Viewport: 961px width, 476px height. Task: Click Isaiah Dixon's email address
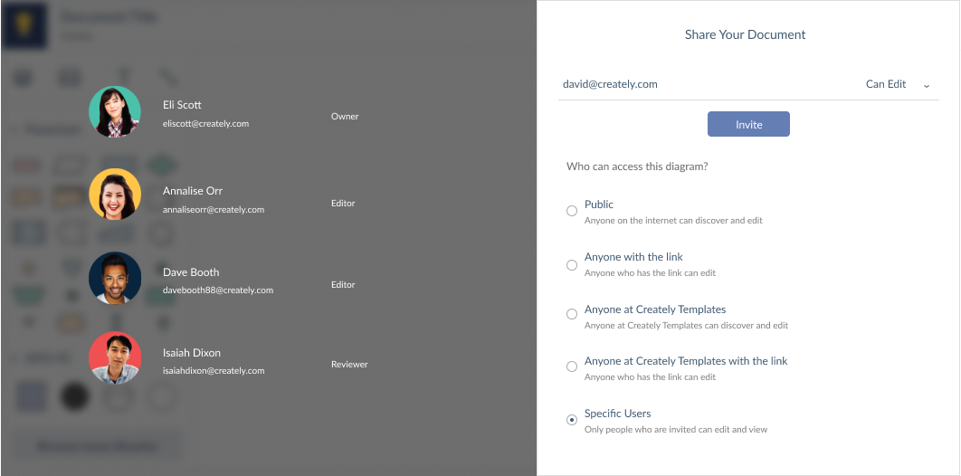pos(214,371)
